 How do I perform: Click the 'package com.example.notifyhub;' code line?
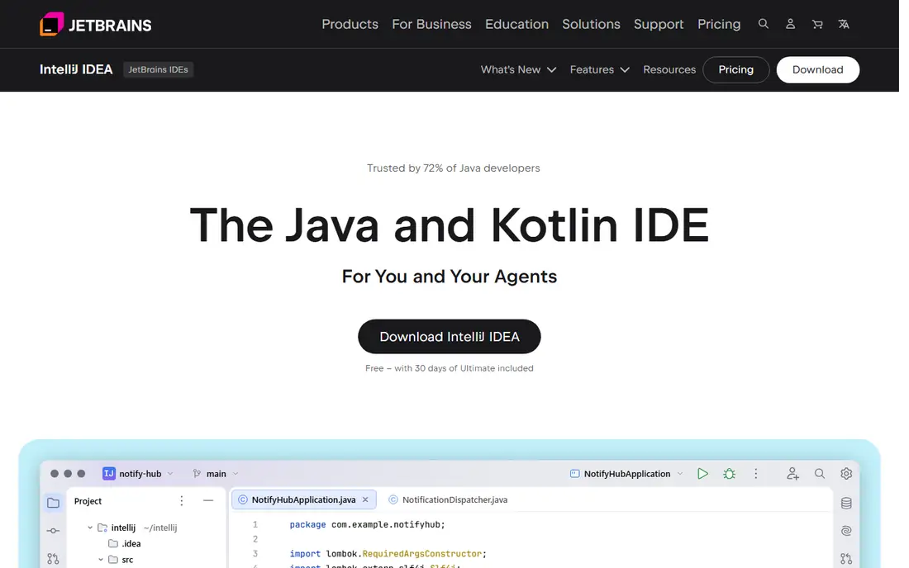[x=367, y=524]
